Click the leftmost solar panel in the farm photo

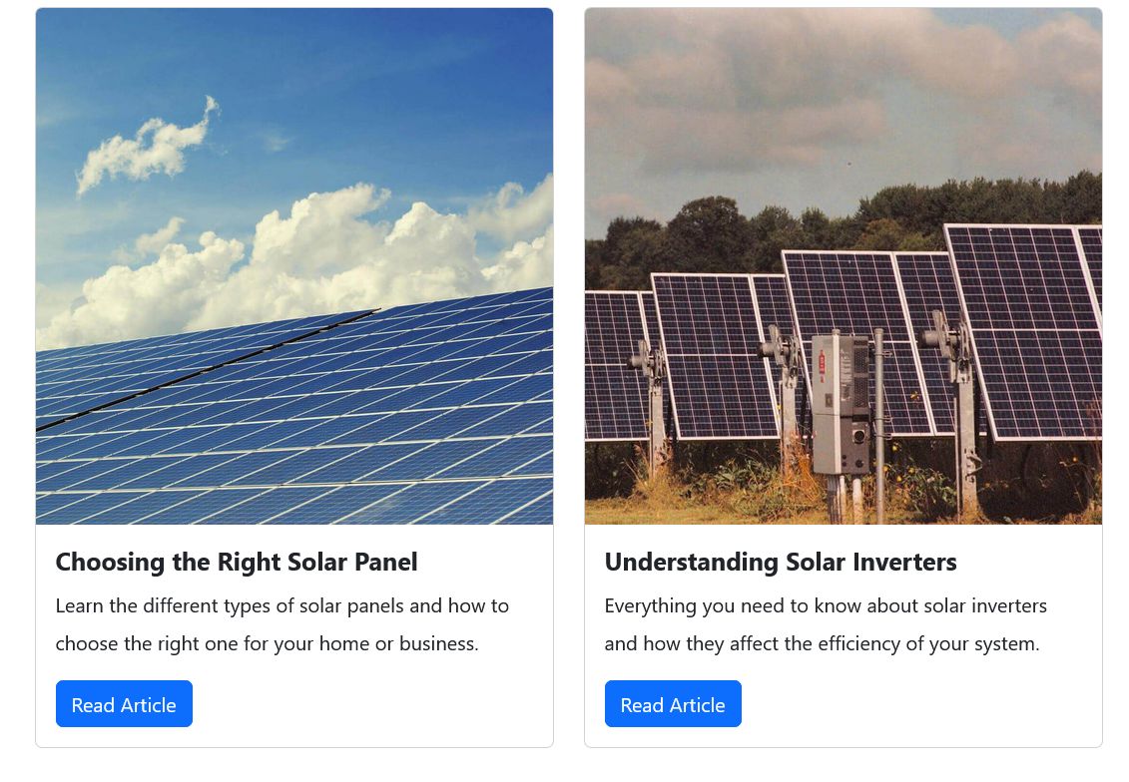(x=614, y=364)
